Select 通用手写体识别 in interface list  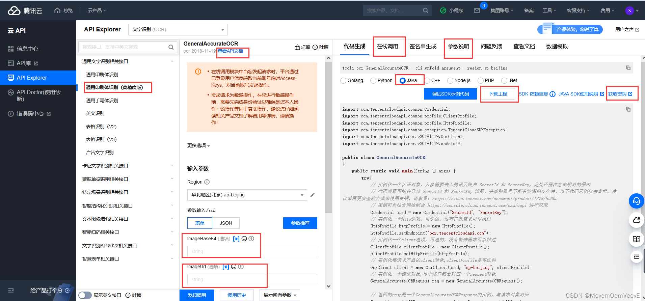point(102,101)
